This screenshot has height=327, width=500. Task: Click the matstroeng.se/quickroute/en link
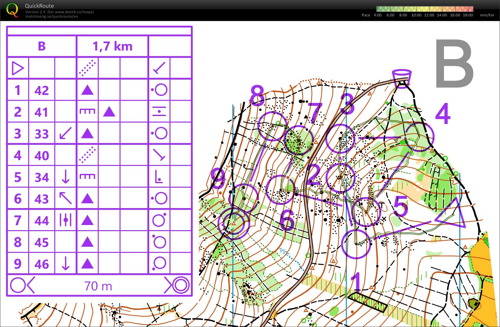(x=51, y=16)
